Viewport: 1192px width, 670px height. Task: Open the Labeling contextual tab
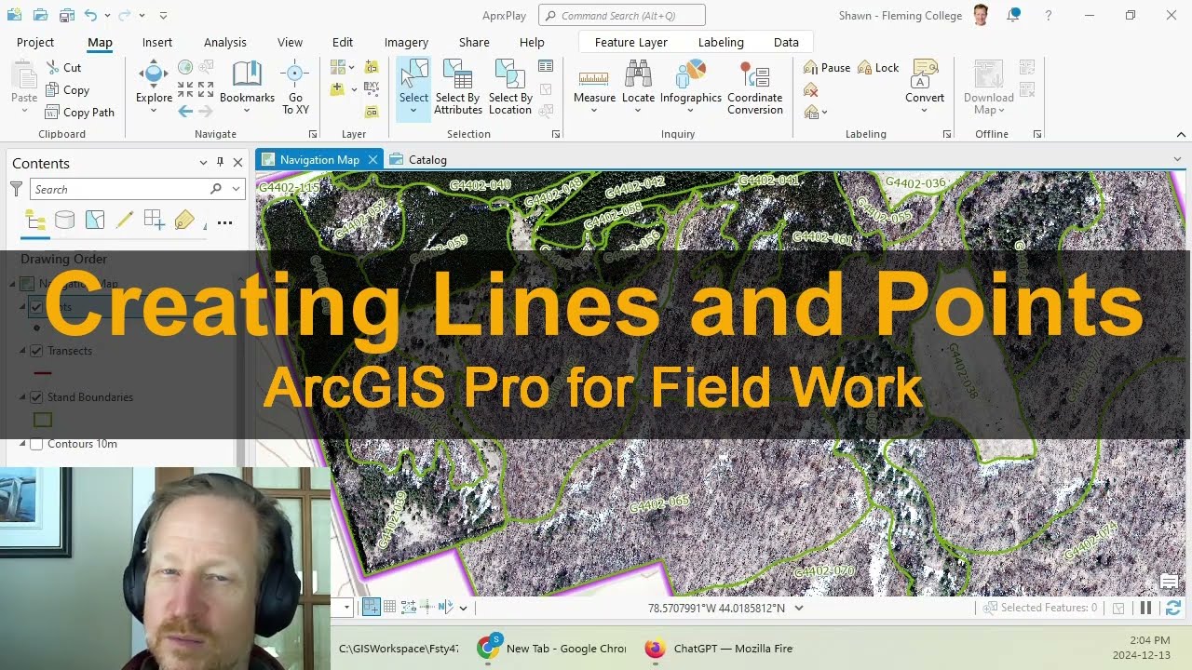click(x=721, y=42)
